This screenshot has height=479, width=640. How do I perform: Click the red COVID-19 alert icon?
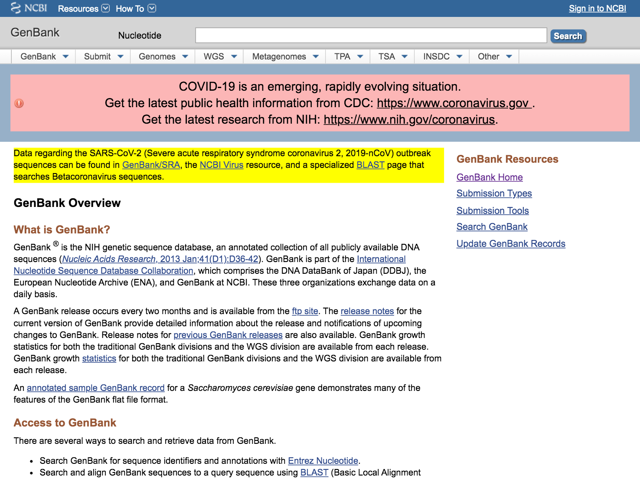(x=19, y=103)
